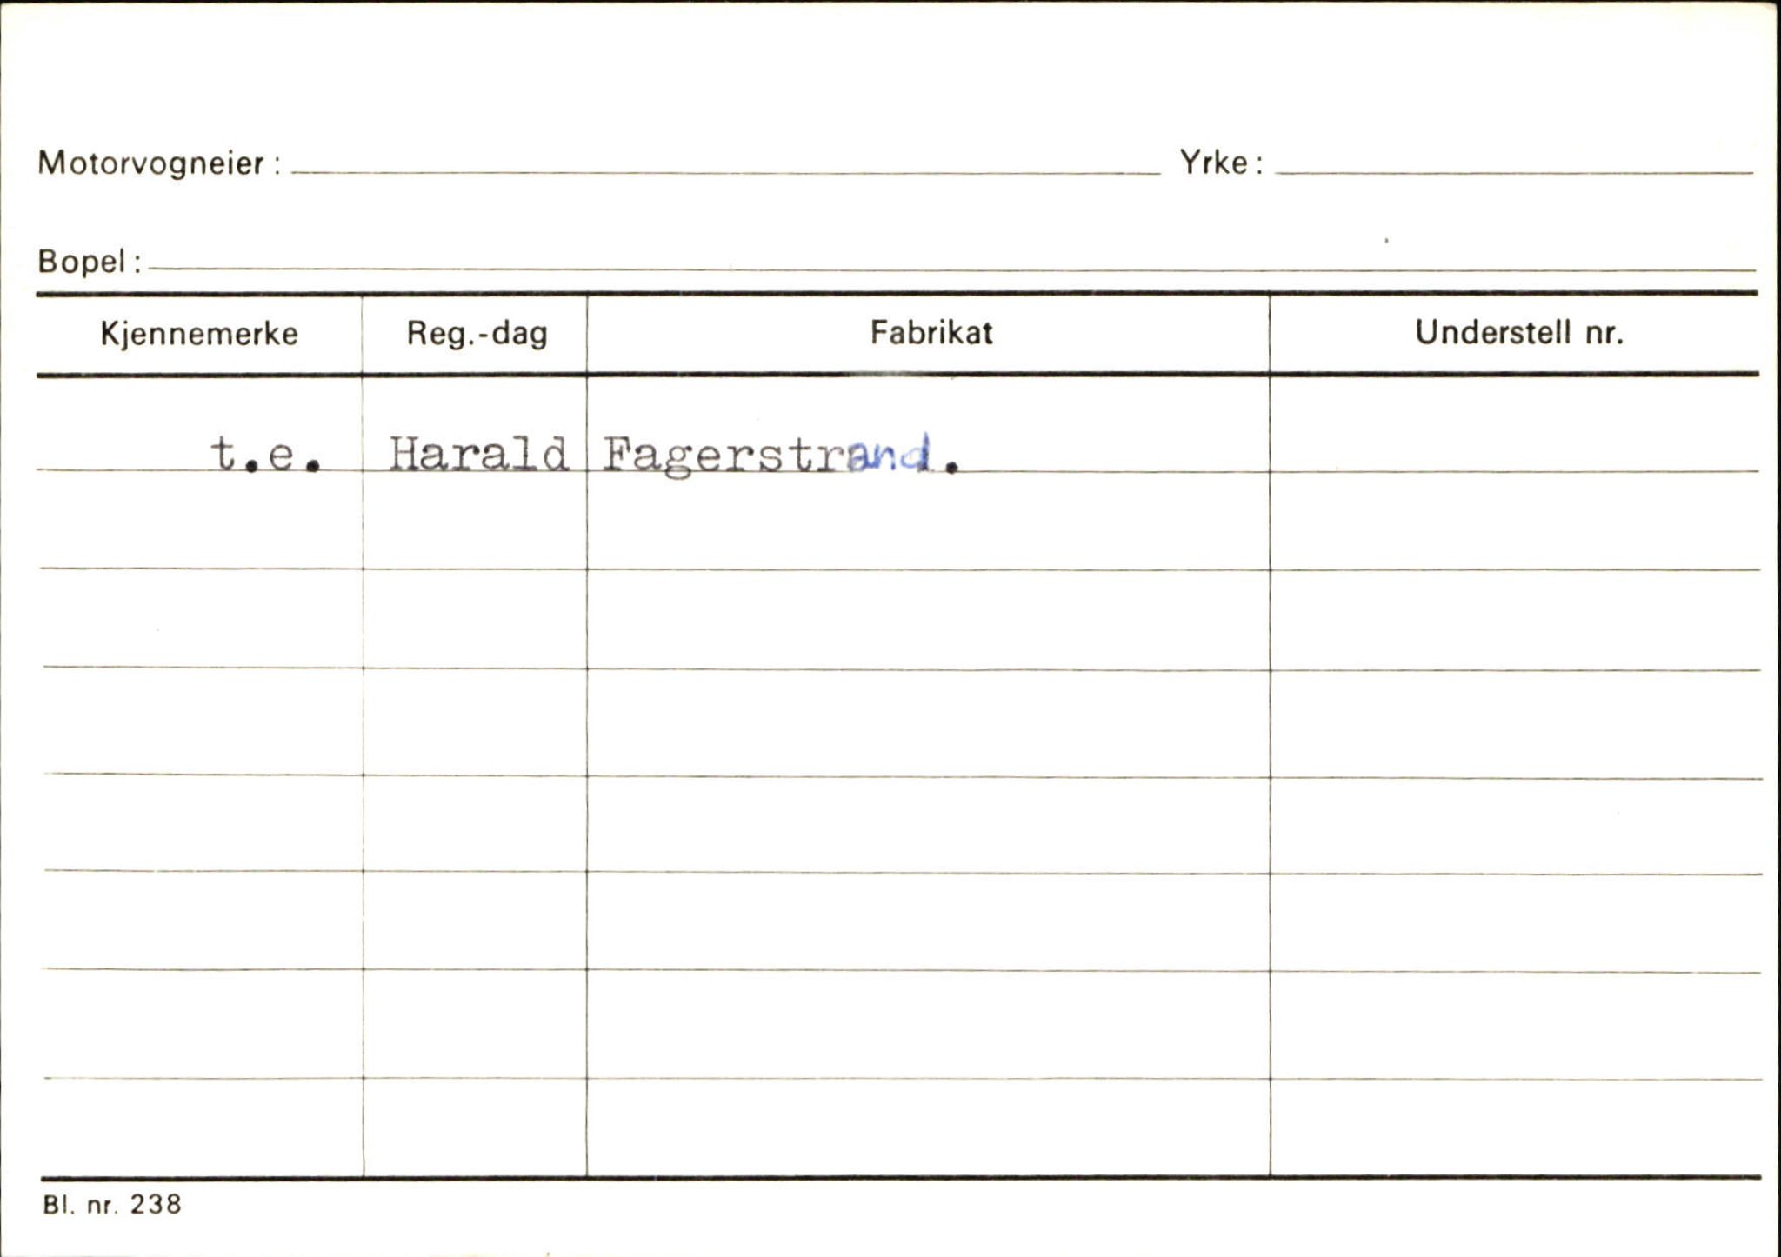Click the second-row empty Fabrikat cell
This screenshot has height=1257, width=1781.
click(x=927, y=522)
